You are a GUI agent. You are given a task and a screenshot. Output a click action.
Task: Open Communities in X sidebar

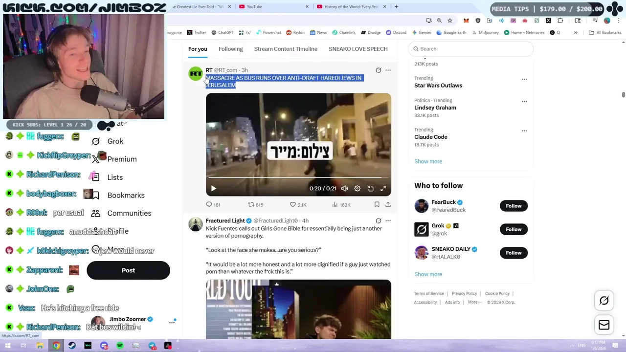pos(122,213)
